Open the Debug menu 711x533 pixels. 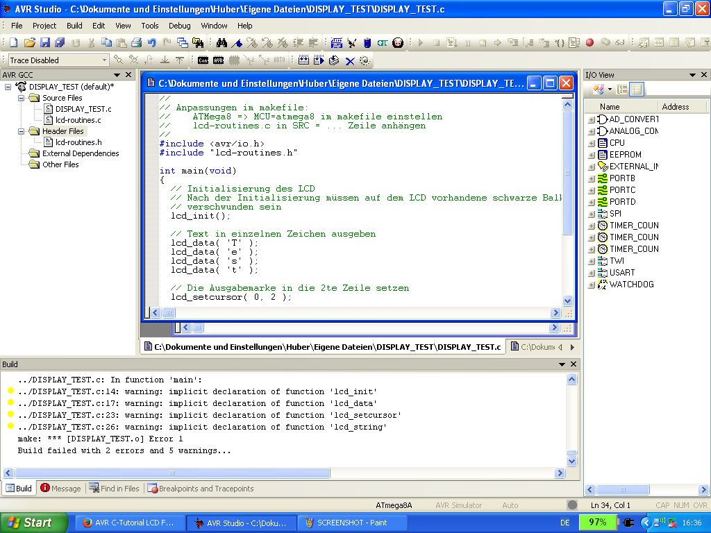179,26
